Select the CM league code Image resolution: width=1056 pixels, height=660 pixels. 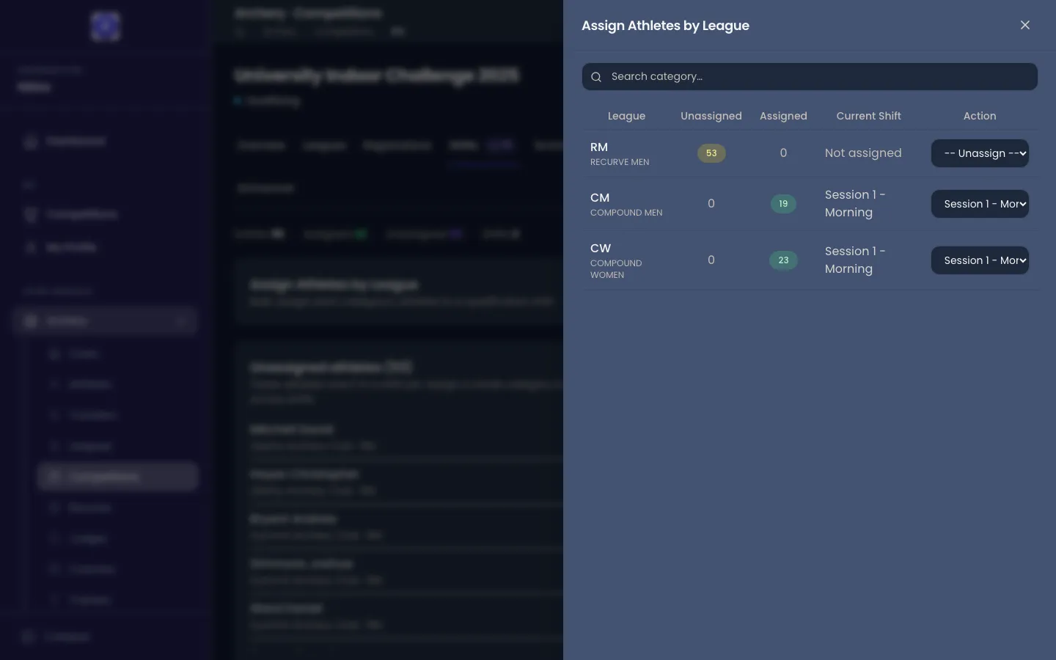point(600,198)
